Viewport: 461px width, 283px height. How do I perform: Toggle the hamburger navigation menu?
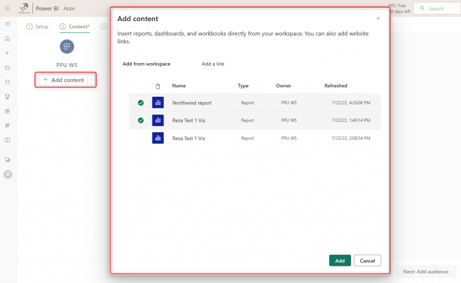pos(7,23)
